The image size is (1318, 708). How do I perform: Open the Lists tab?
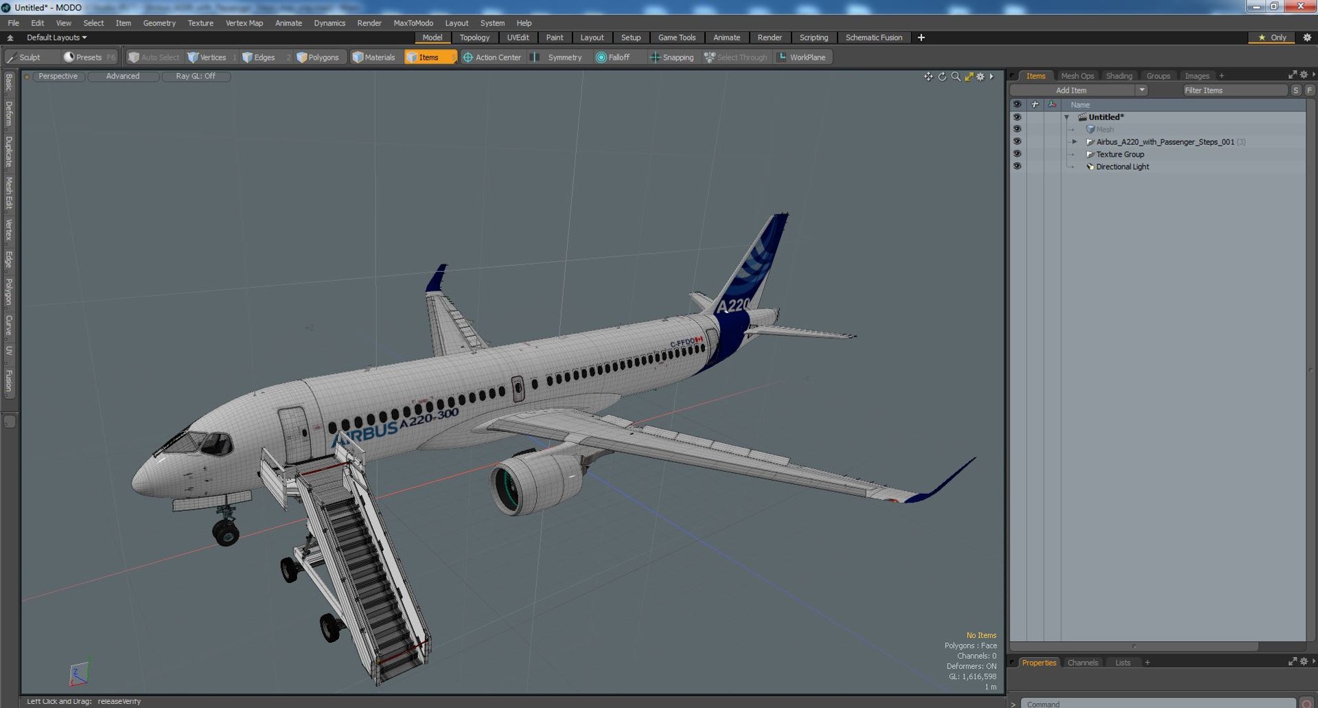tap(1122, 663)
